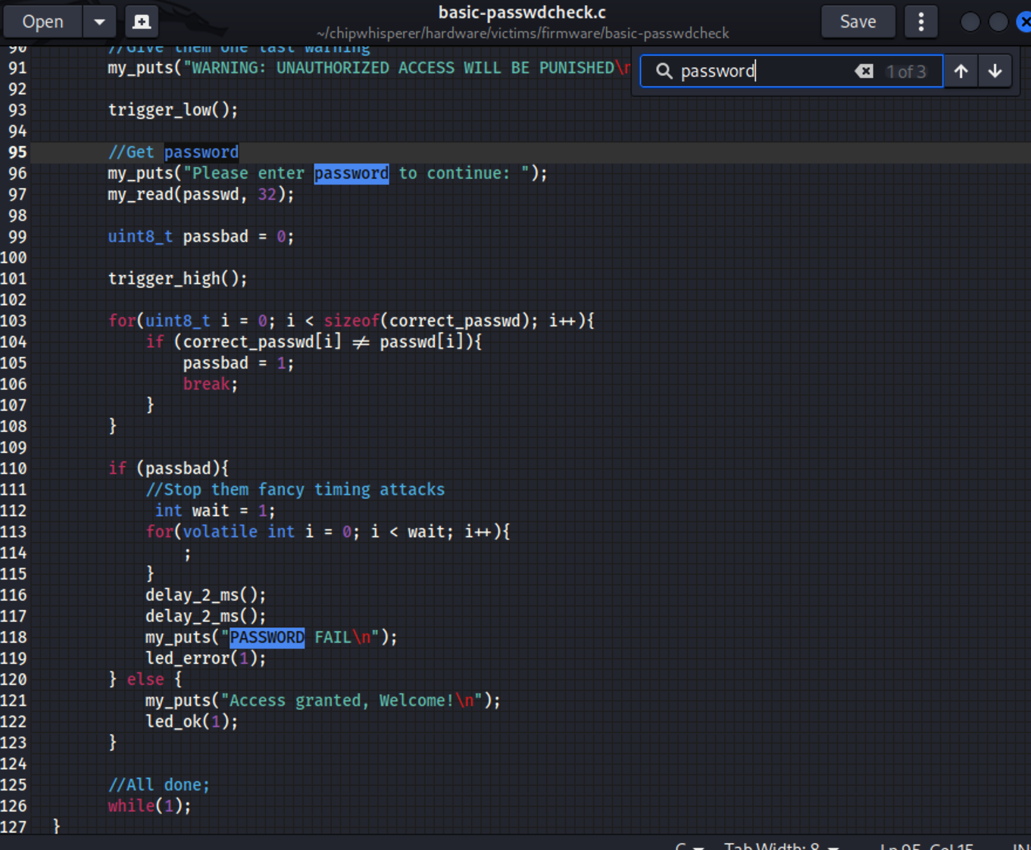
Task: Click 'if (passbad){' on line 110
Action: point(168,468)
